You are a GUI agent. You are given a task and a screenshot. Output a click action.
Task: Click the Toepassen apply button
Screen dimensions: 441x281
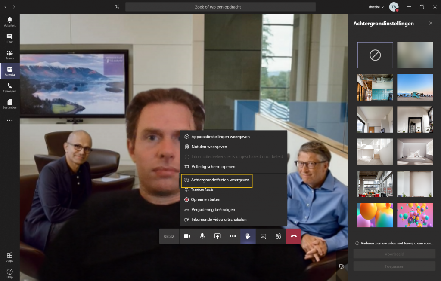[394, 266]
